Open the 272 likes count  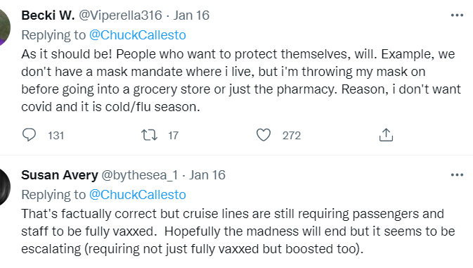pyautogui.click(x=292, y=136)
